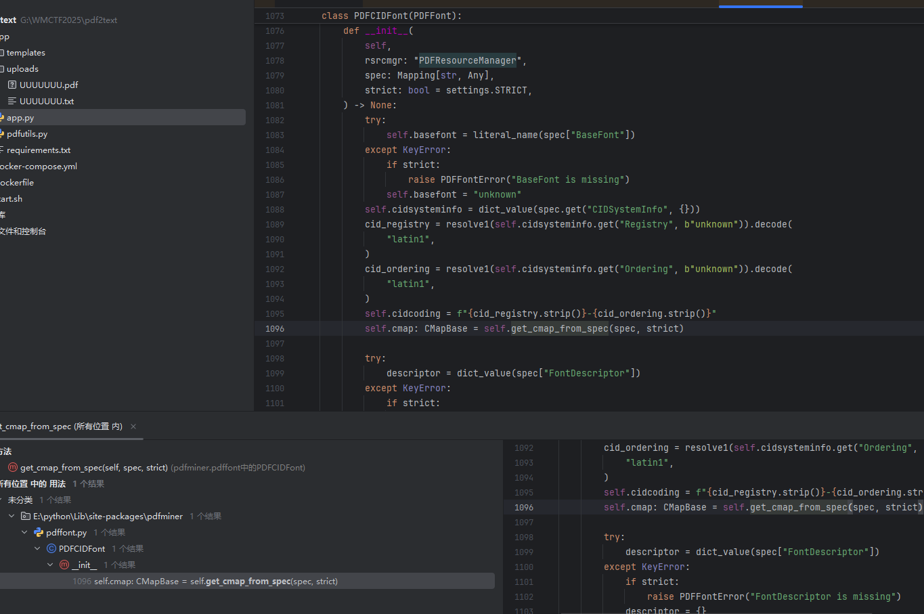Image resolution: width=924 pixels, height=614 pixels.
Task: Select docker-compose.yml in the project tree
Action: click(39, 166)
